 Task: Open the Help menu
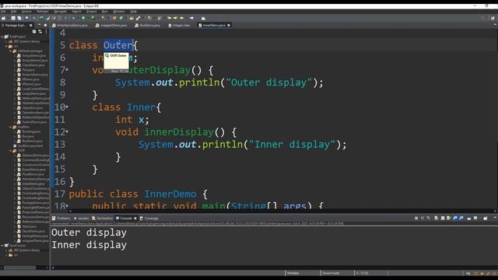tap(133, 12)
